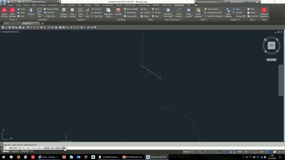Toggle TruSpace On/Off
The height and width of the screenshot is (160, 285).
point(237,12)
